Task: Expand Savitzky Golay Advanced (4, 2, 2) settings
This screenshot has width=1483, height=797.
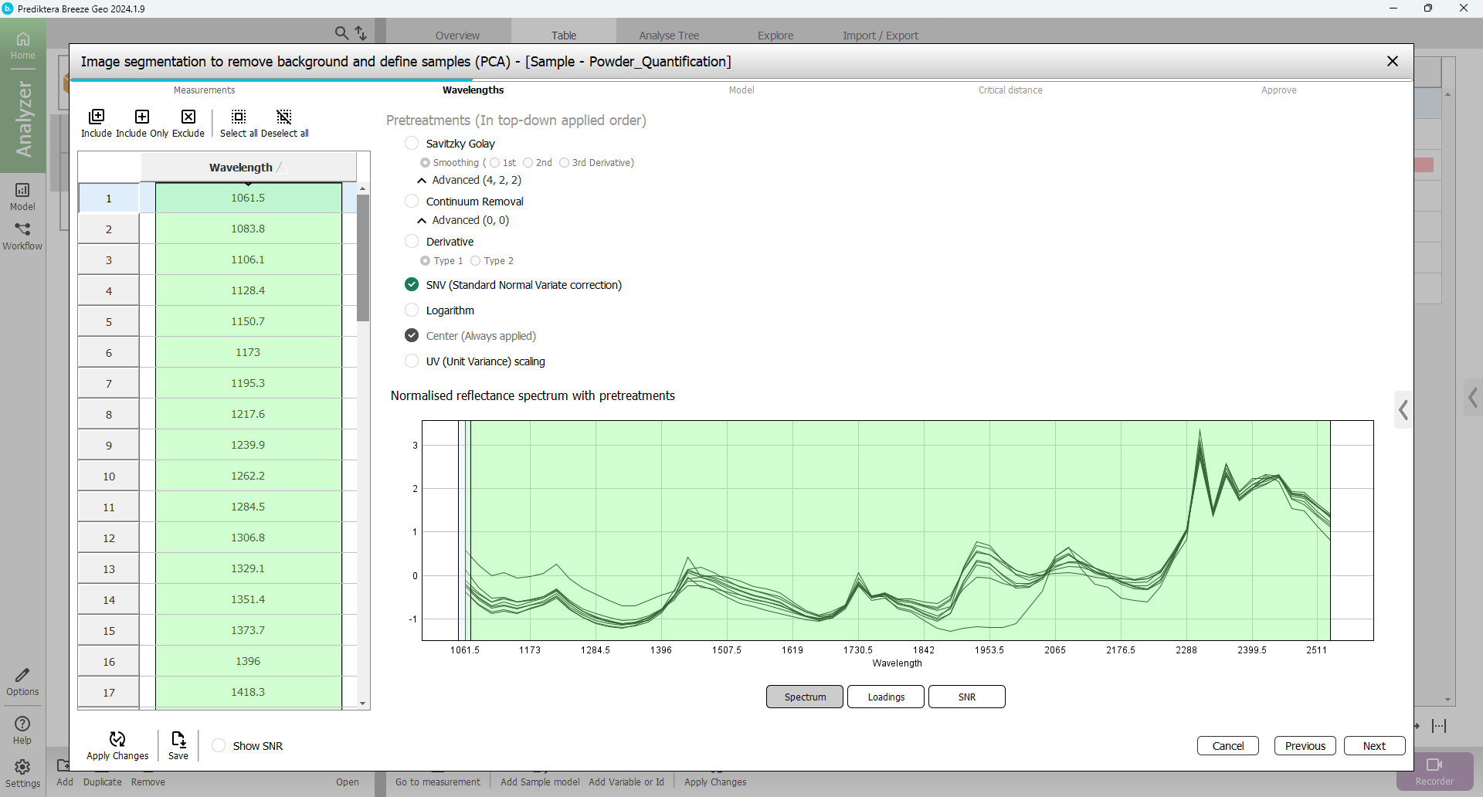Action: [422, 181]
